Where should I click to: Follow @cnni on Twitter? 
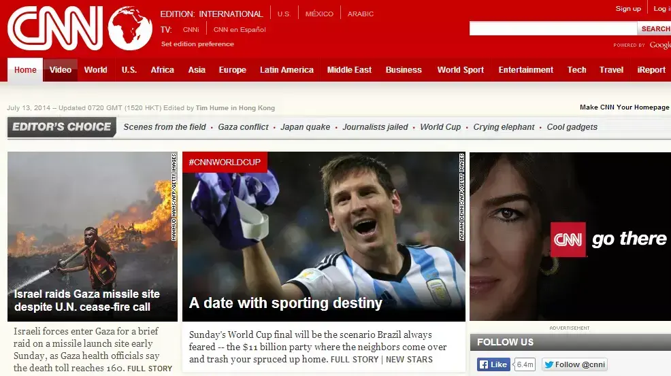coord(575,364)
